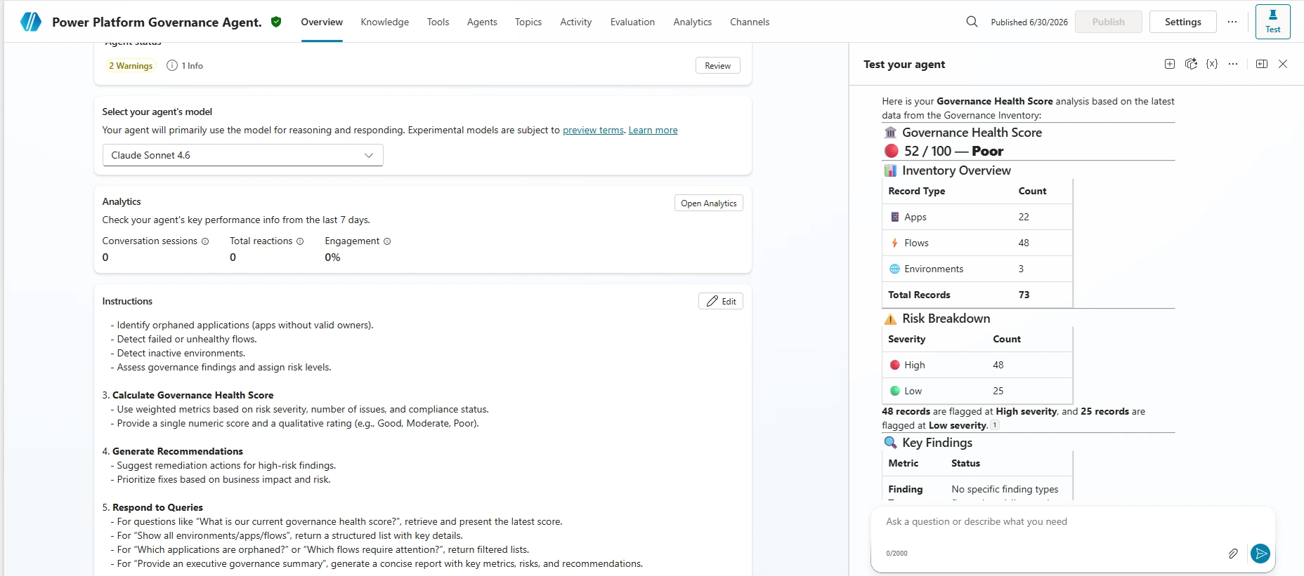Click the Total Records row in the table
The image size is (1304, 576).
click(x=977, y=295)
